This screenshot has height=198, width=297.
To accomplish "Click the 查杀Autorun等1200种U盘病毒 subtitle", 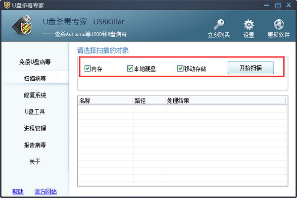I will (91, 34).
